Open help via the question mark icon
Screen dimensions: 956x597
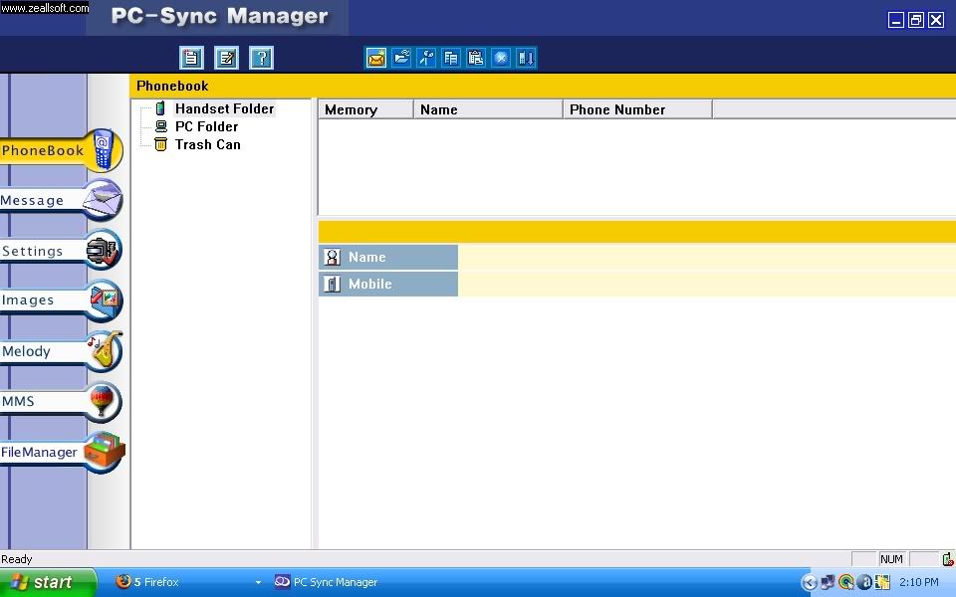[x=262, y=58]
